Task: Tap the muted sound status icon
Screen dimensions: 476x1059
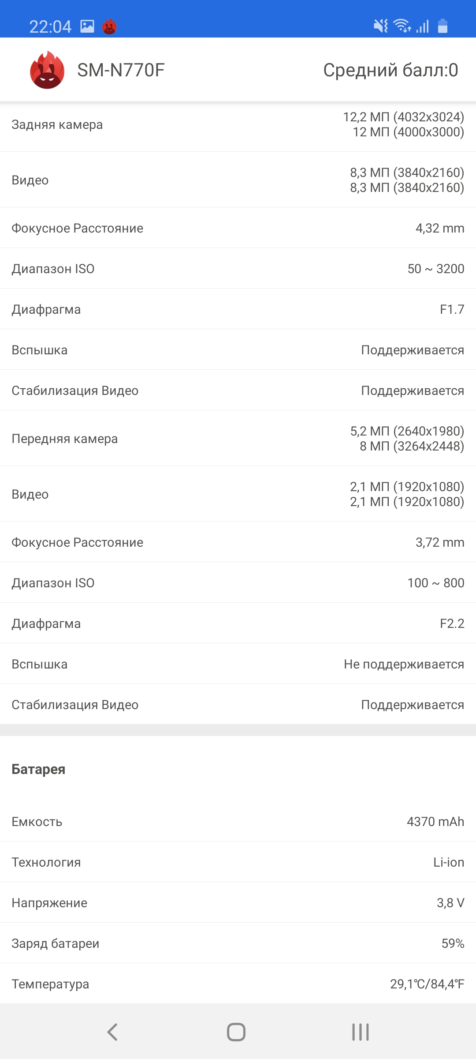Action: [381, 26]
